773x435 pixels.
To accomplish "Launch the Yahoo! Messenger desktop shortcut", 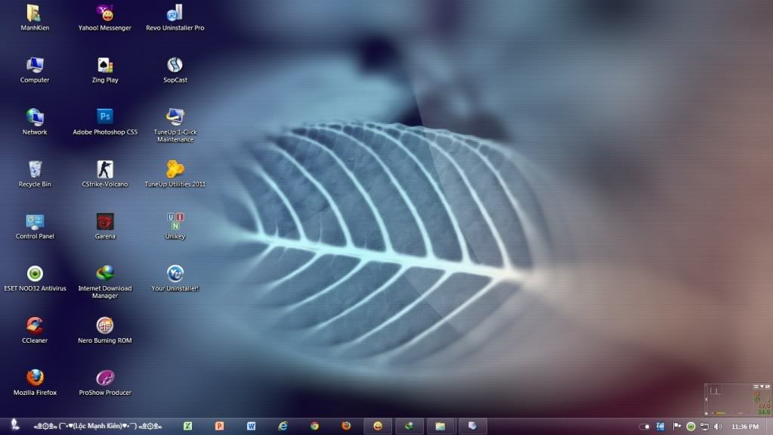I will (x=104, y=17).
